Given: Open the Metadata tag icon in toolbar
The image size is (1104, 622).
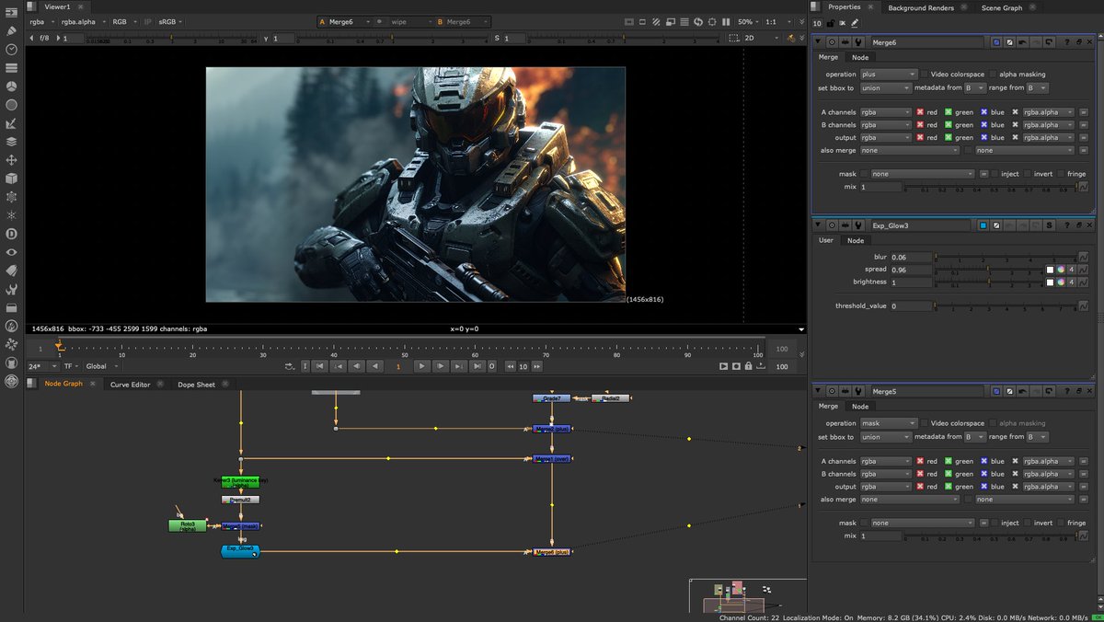Looking at the screenshot, I should (12, 271).
